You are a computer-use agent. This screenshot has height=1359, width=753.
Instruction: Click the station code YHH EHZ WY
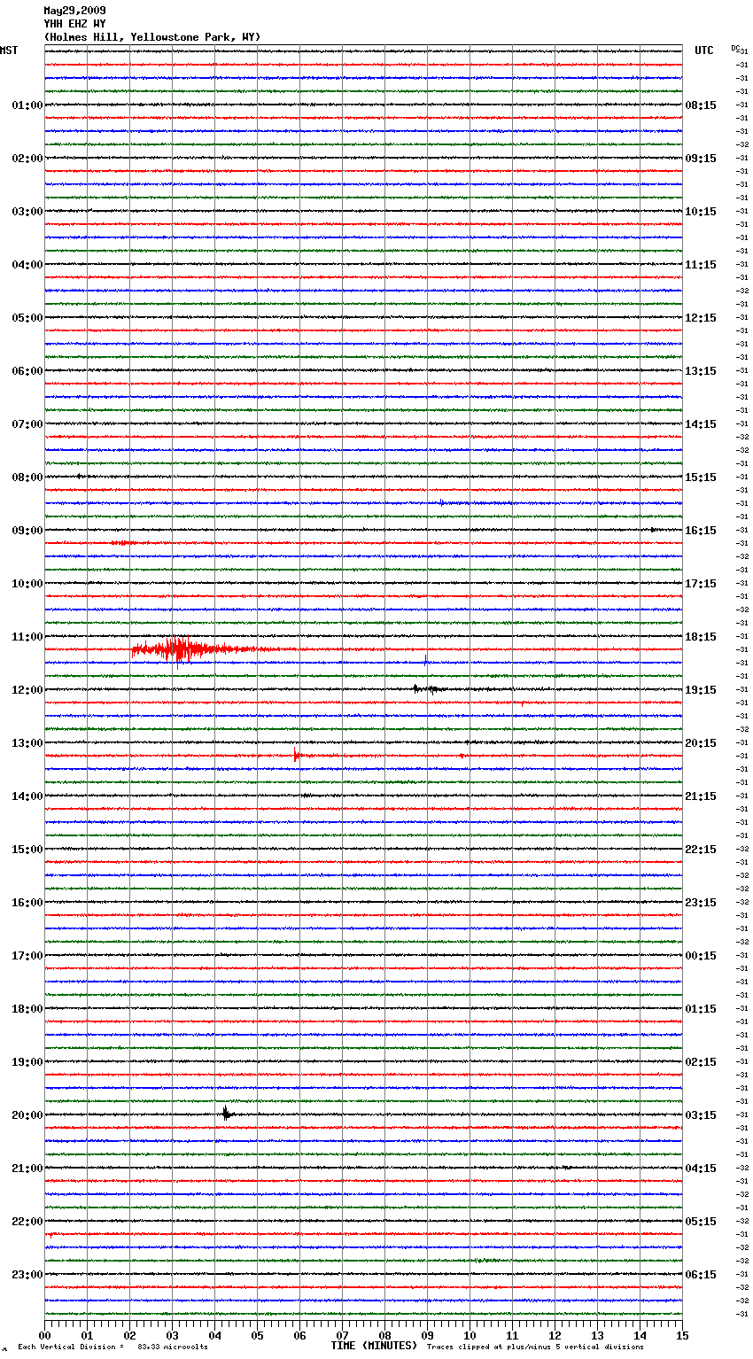click(x=74, y=24)
